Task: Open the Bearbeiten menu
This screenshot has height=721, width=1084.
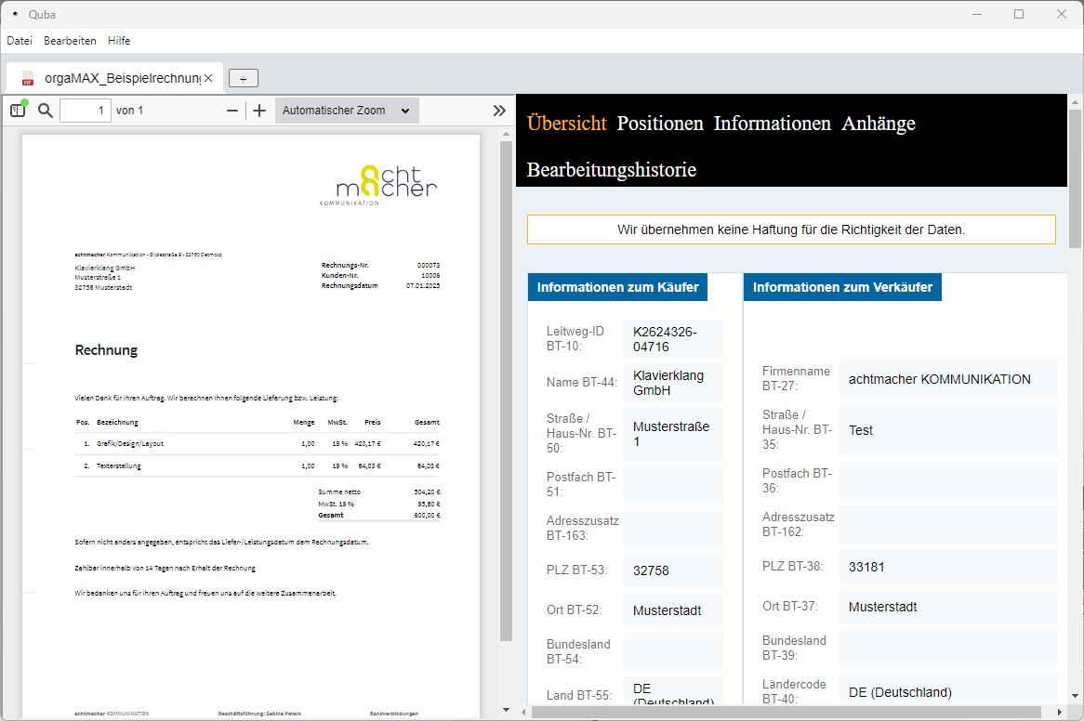Action: [70, 41]
